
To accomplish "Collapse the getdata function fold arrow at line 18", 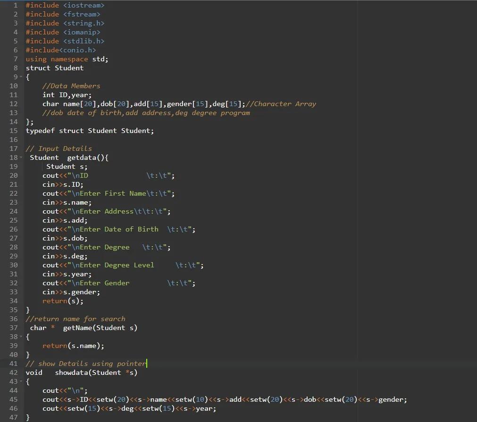I will coord(21,157).
